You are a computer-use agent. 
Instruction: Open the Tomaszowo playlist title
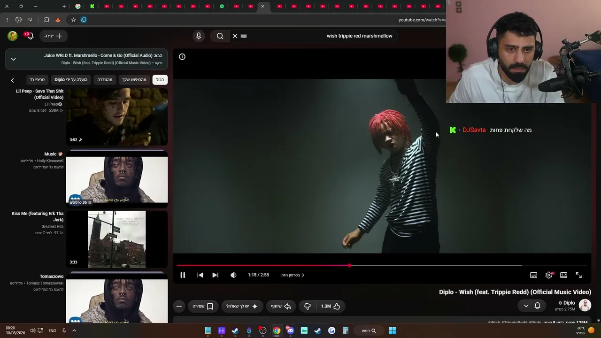point(52,277)
